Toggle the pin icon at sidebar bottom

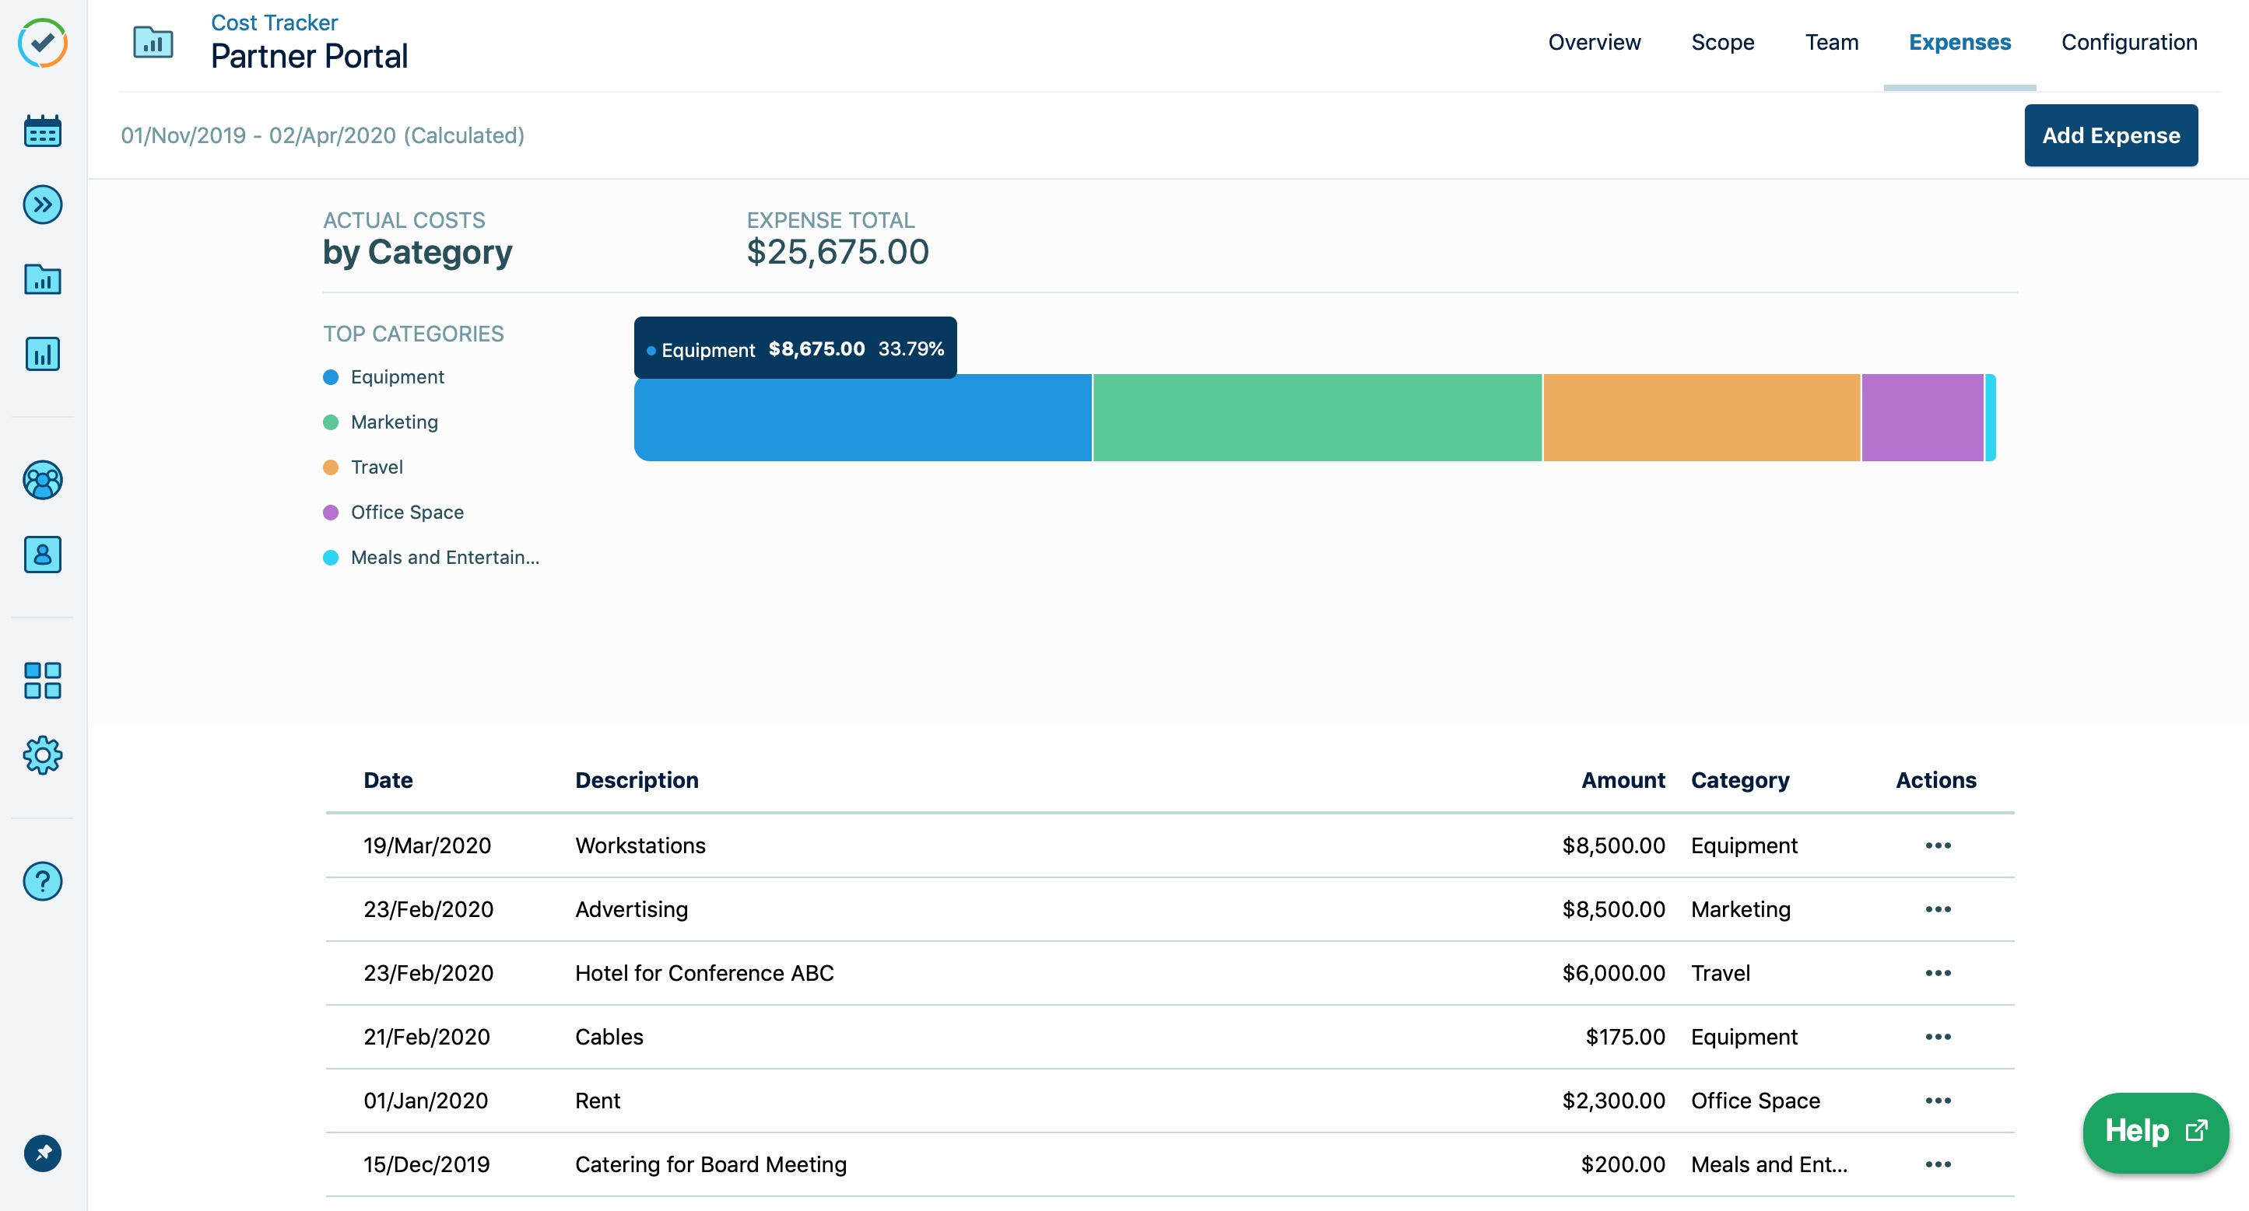point(42,1153)
